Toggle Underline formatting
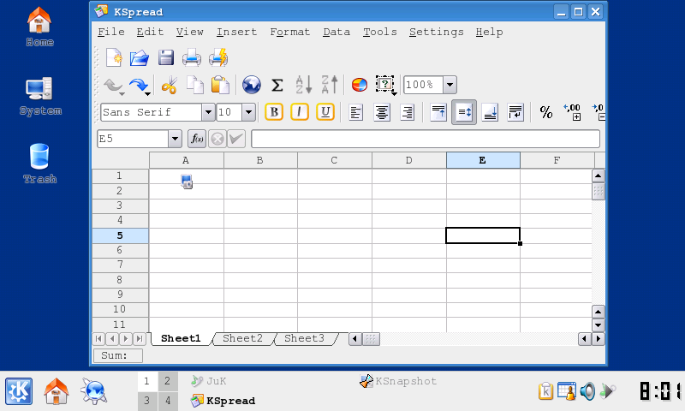The width and height of the screenshot is (685, 411). [x=325, y=112]
